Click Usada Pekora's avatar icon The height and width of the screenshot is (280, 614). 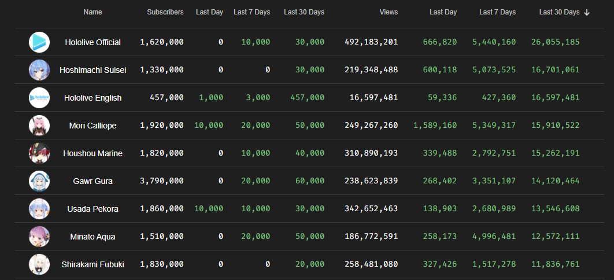pos(39,209)
